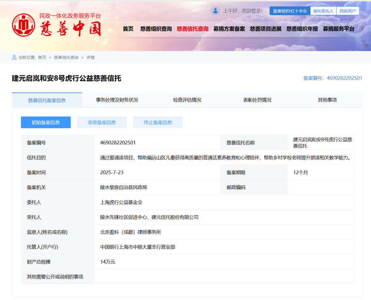Screen dimensions: 371x300
Task: Click the 财产总规模 row label
Action: [x=38, y=262]
